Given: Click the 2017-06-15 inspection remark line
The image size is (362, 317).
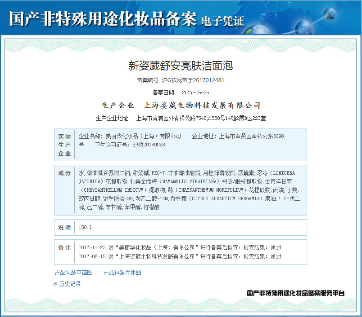Looking at the screenshot, I should pyautogui.click(x=179, y=256).
